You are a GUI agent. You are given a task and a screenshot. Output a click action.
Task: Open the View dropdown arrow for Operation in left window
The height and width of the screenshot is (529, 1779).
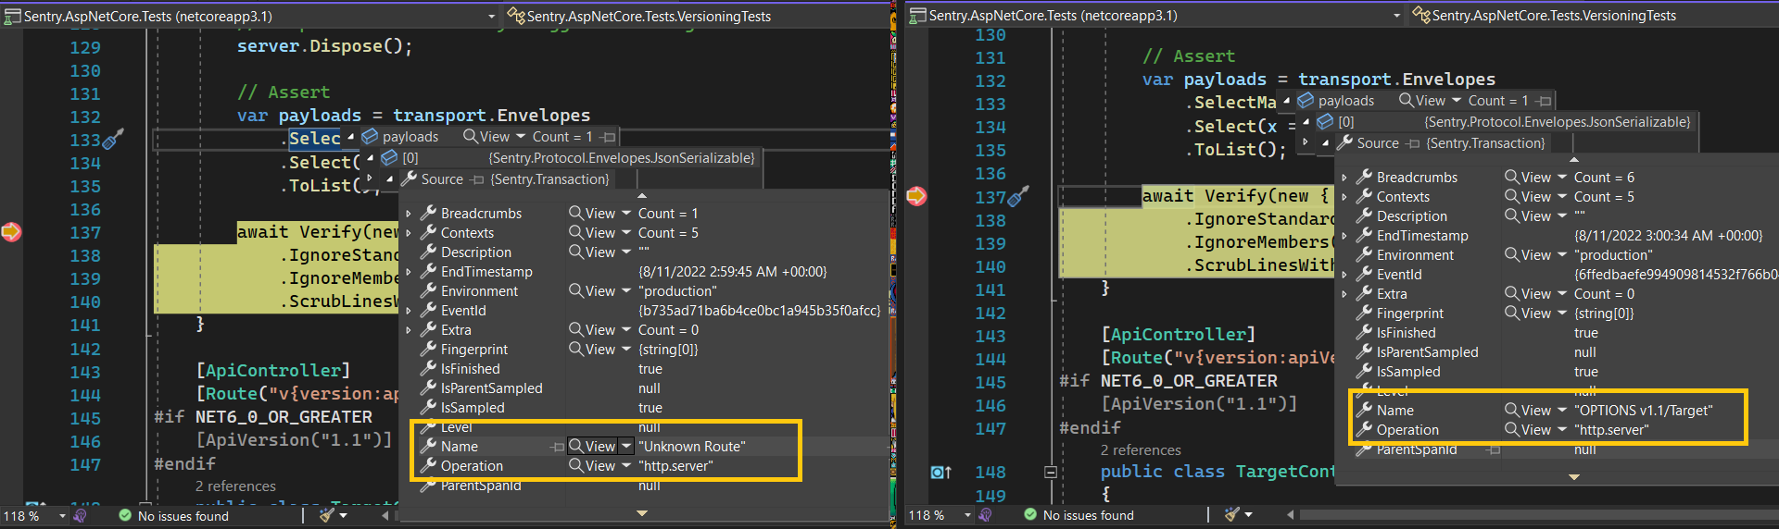(626, 465)
